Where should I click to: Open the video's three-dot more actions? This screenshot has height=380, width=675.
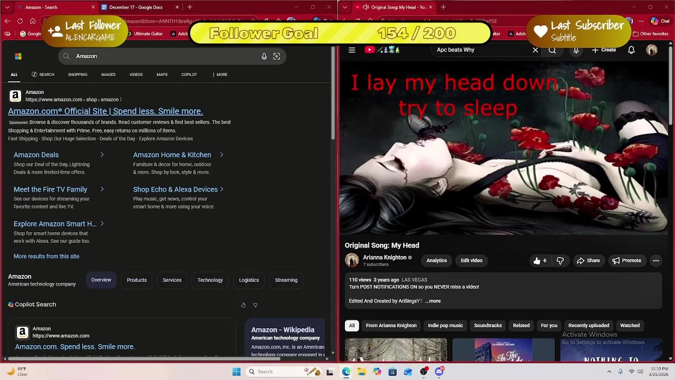[x=656, y=261]
